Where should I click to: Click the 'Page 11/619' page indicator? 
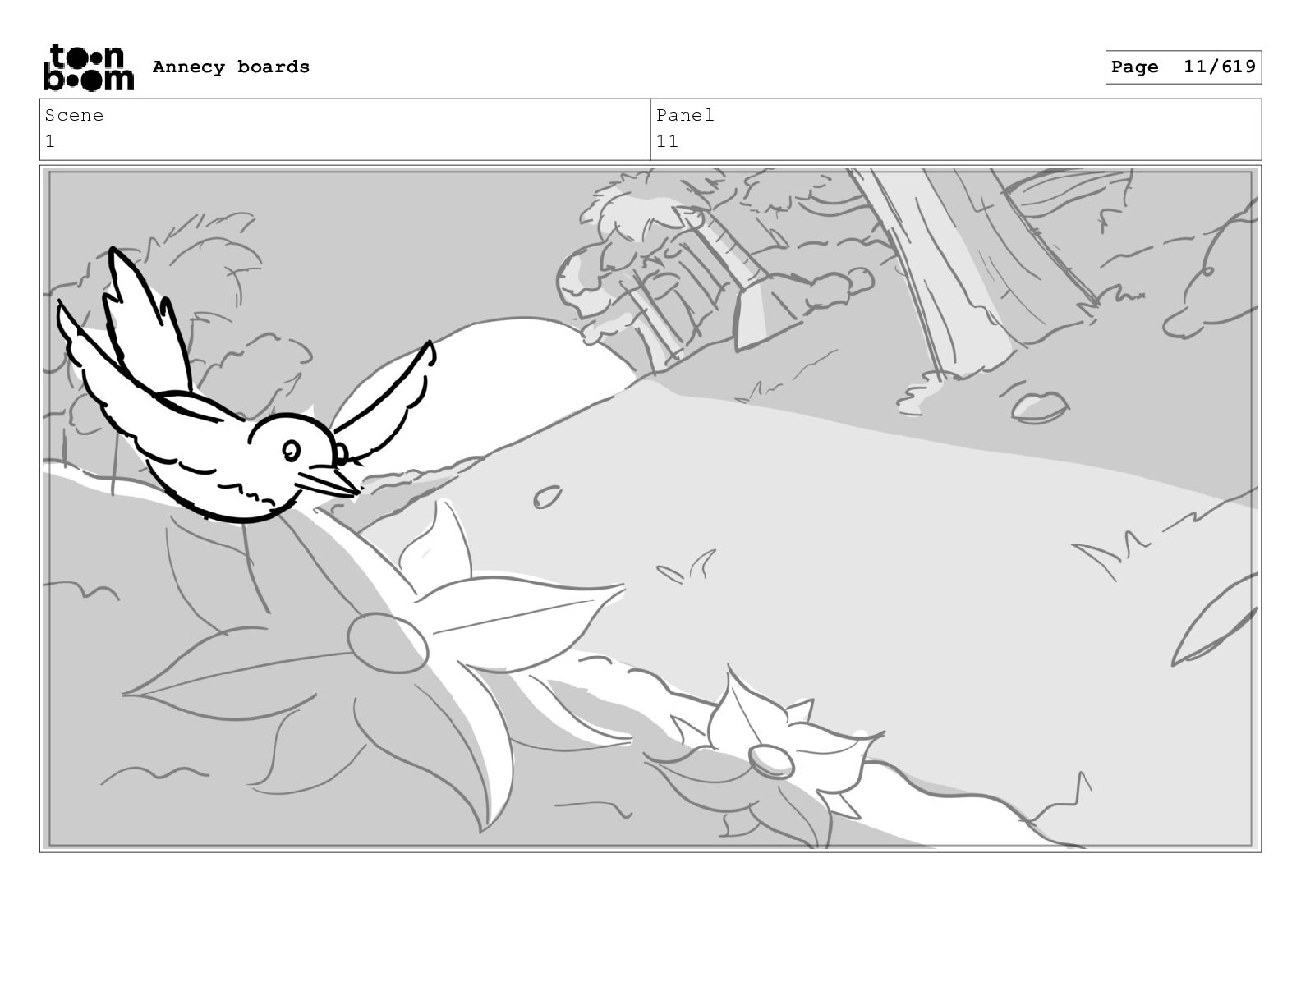1183,67
